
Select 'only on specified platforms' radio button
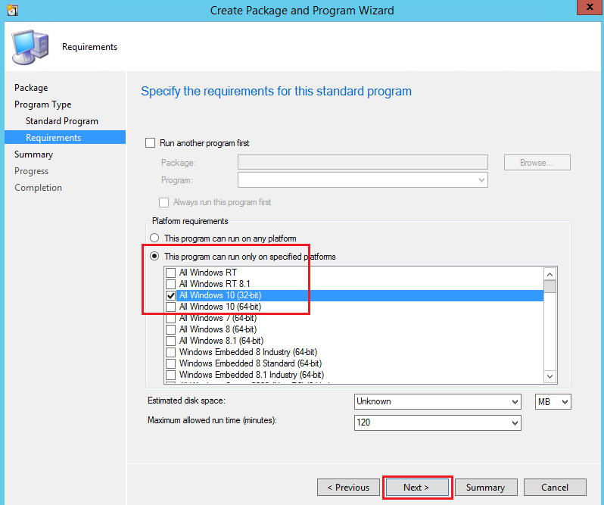(156, 257)
